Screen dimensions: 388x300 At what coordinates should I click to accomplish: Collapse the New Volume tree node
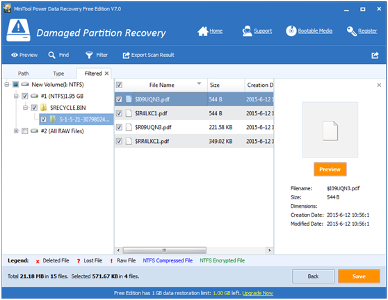(7, 85)
